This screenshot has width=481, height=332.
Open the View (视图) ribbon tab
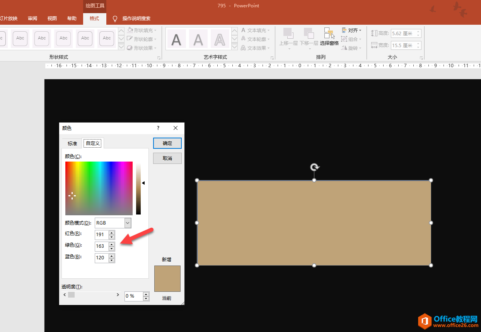click(x=52, y=19)
